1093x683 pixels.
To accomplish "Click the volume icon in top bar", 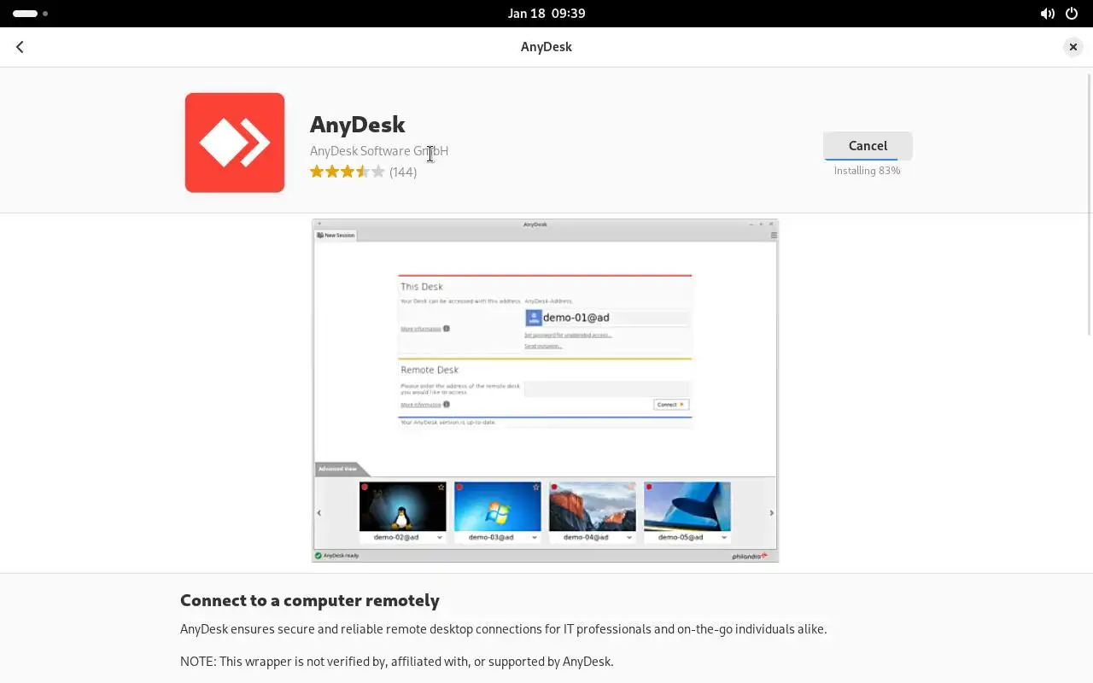I will (x=1047, y=14).
